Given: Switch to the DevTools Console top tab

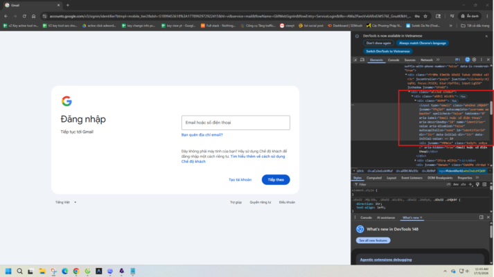Looking at the screenshot, I should tap(394, 60).
